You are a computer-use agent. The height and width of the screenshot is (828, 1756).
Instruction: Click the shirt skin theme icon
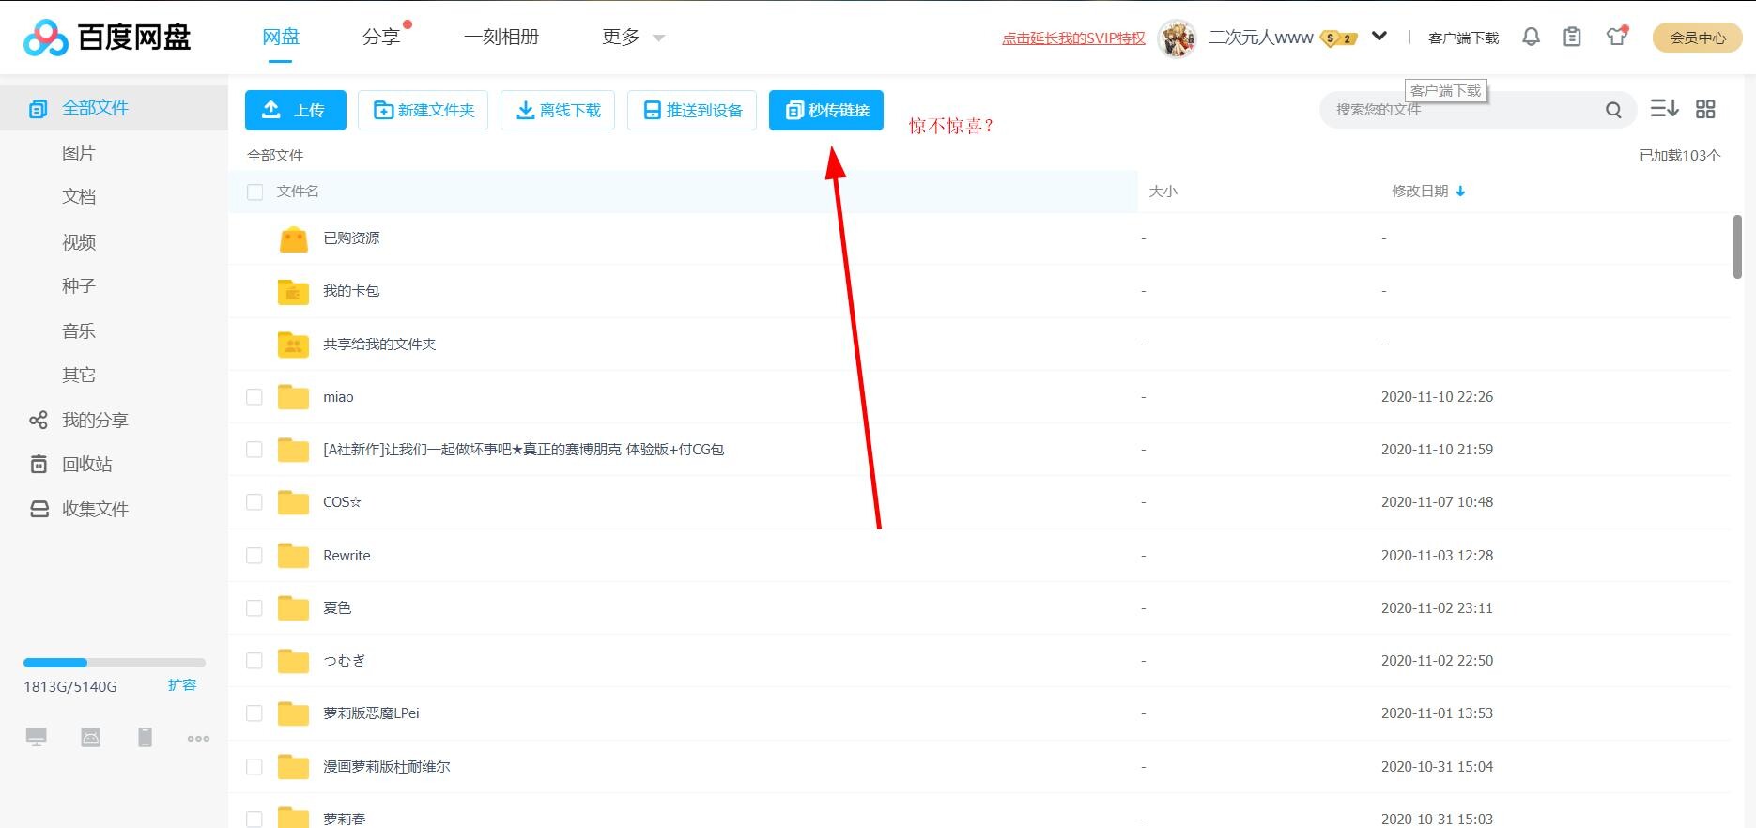point(1616,37)
